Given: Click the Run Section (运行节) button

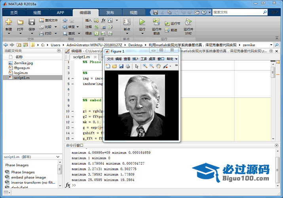Looking at the screenshot, I should [172, 24].
